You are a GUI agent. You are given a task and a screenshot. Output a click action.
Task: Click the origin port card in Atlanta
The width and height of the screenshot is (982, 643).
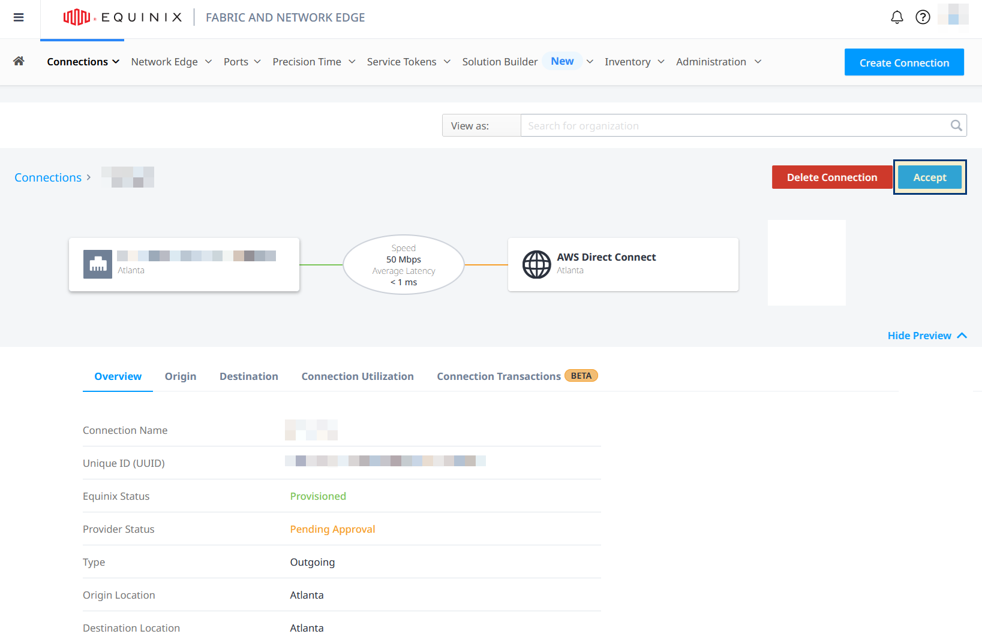click(x=184, y=265)
